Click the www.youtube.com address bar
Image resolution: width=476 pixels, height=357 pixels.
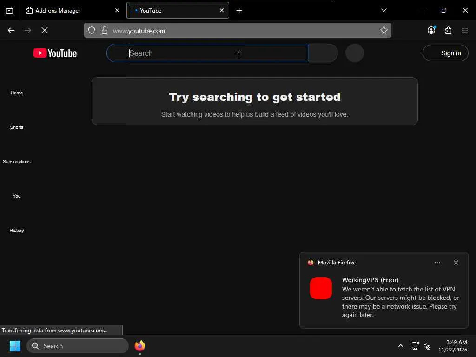tap(238, 30)
